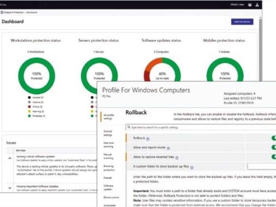Toggle the Allow and report mode switch

274,147
